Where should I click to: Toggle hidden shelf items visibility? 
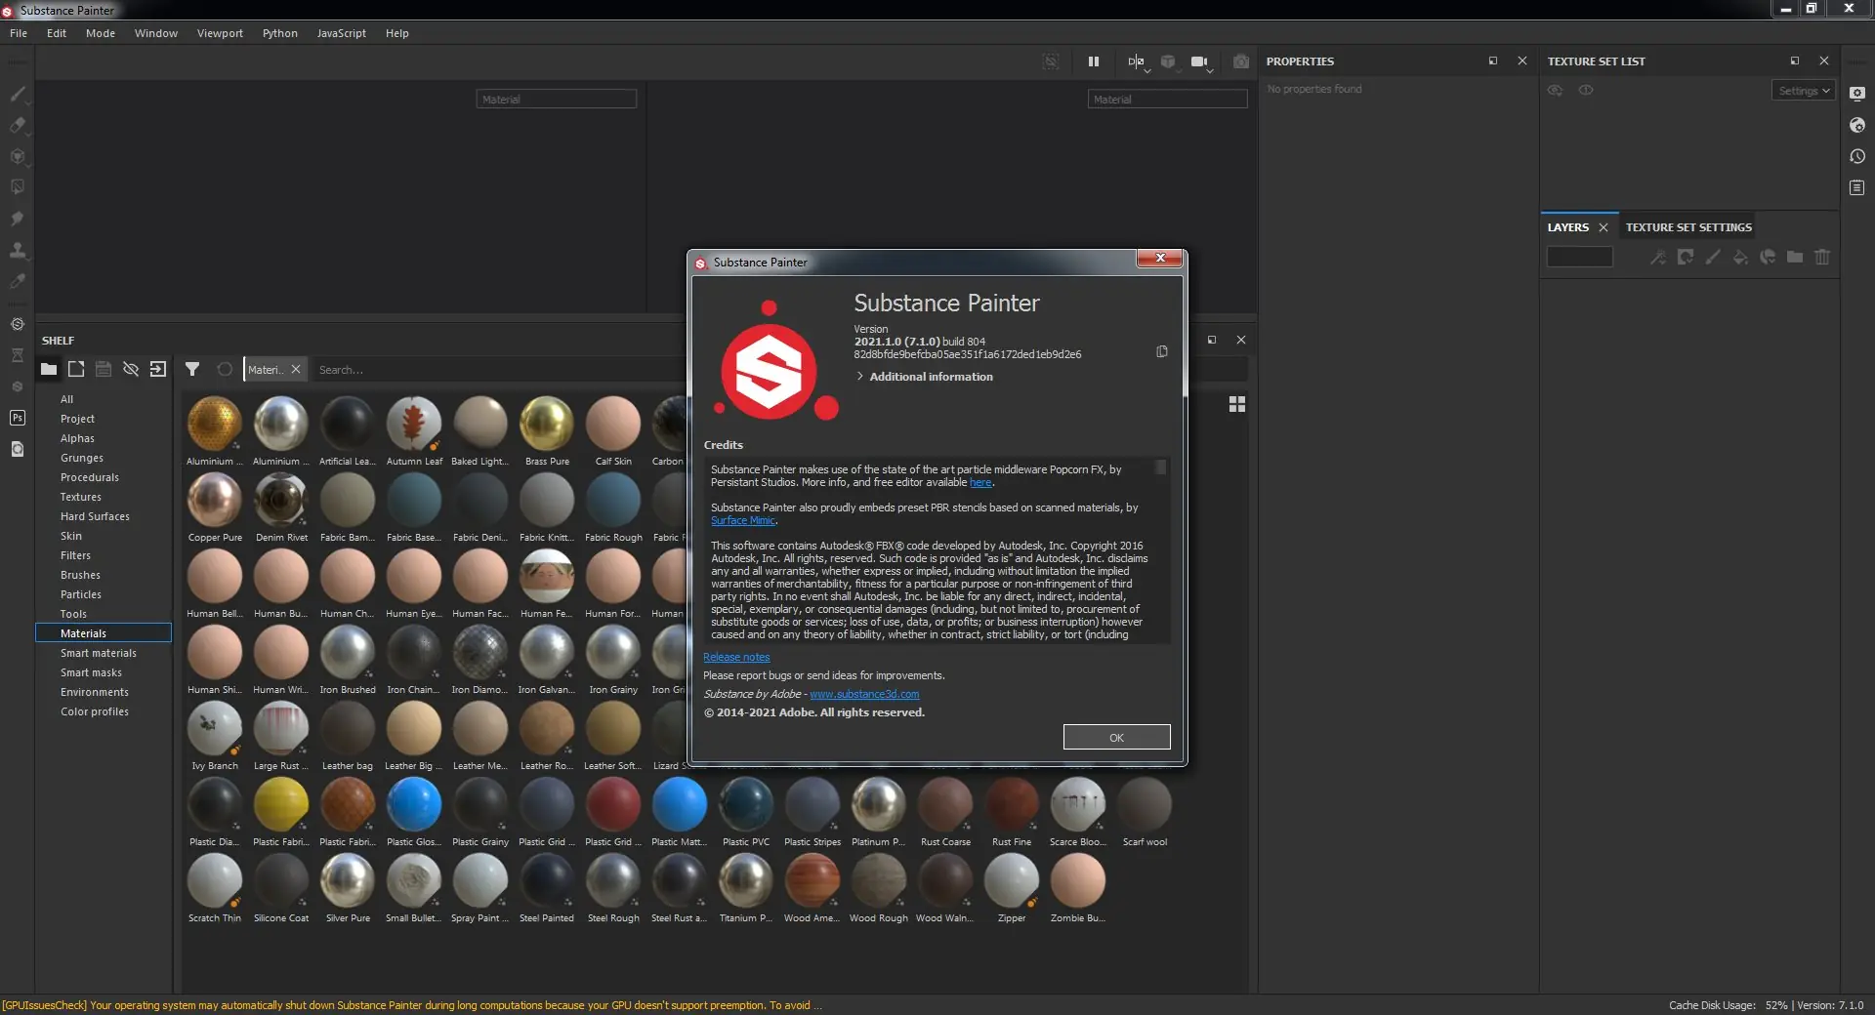(x=131, y=369)
